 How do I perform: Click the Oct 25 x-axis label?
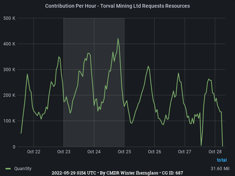(x=124, y=152)
